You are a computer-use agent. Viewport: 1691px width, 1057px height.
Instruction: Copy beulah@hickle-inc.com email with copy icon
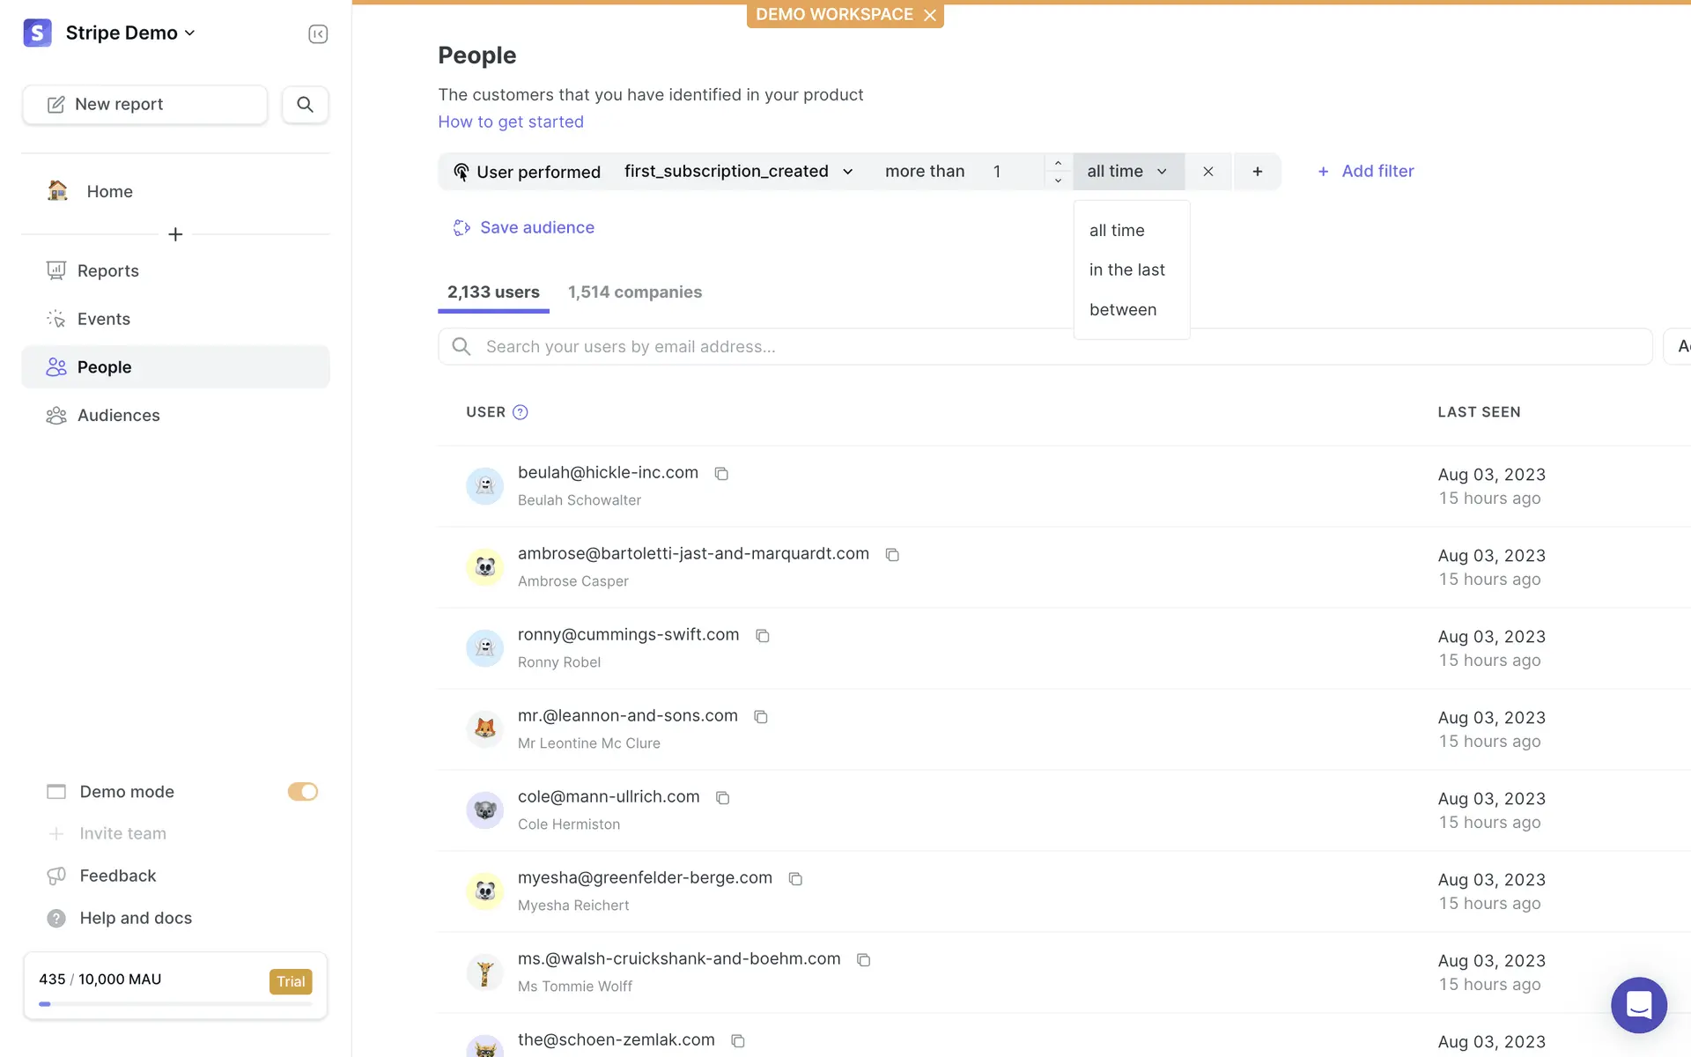click(x=721, y=474)
